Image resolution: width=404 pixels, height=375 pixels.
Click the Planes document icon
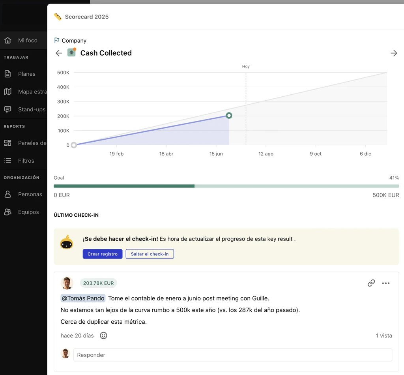click(8, 74)
